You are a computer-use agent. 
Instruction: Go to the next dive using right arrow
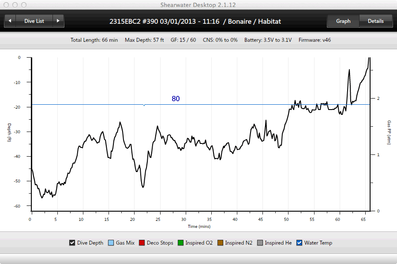click(58, 21)
